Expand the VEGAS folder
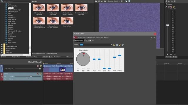This screenshot has height=105, width=188. (x=2, y=50)
